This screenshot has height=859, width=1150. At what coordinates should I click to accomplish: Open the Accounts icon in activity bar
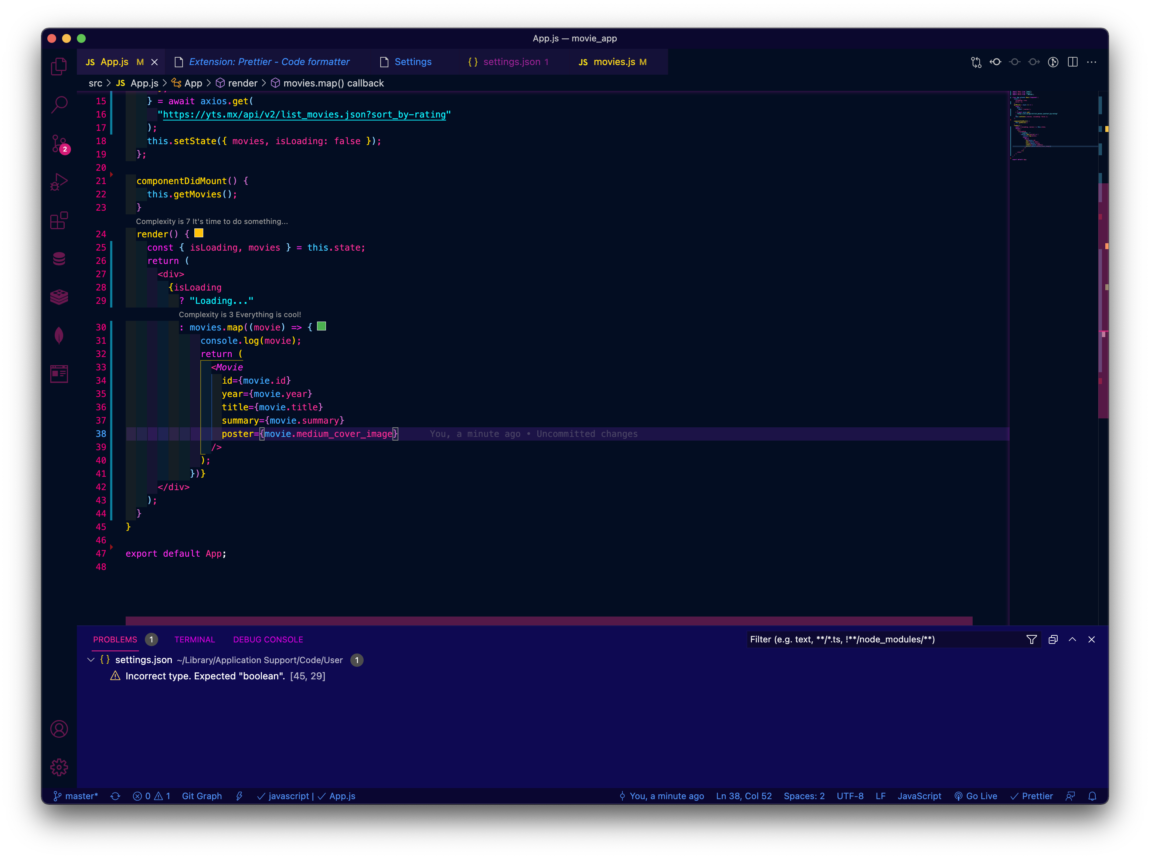click(x=59, y=729)
